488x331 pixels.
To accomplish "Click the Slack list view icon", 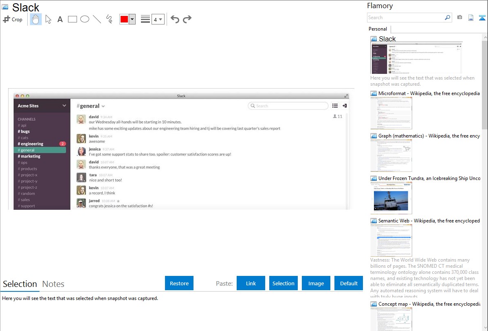I will coord(335,106).
